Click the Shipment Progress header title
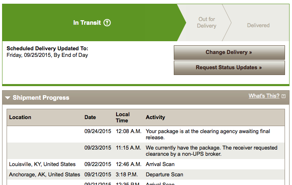 (x=41, y=98)
